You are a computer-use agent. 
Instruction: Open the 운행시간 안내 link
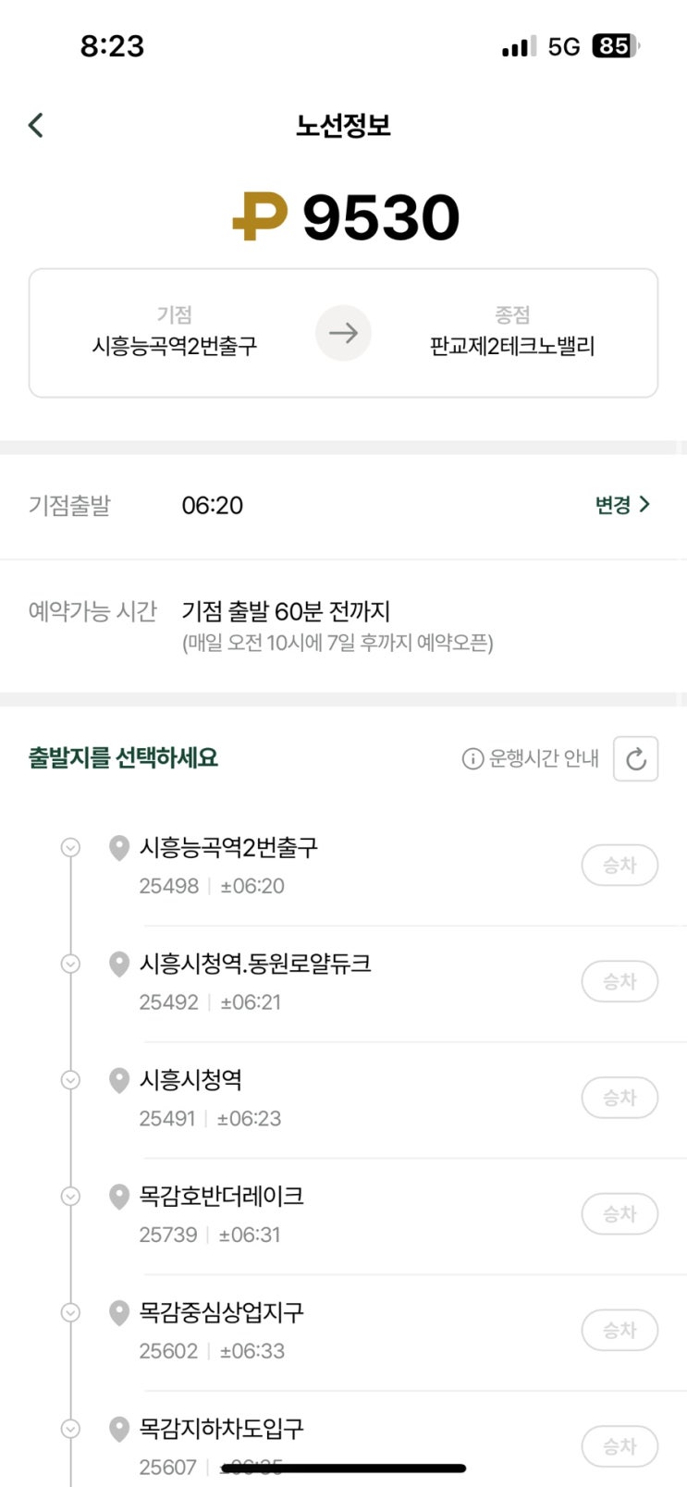(543, 759)
